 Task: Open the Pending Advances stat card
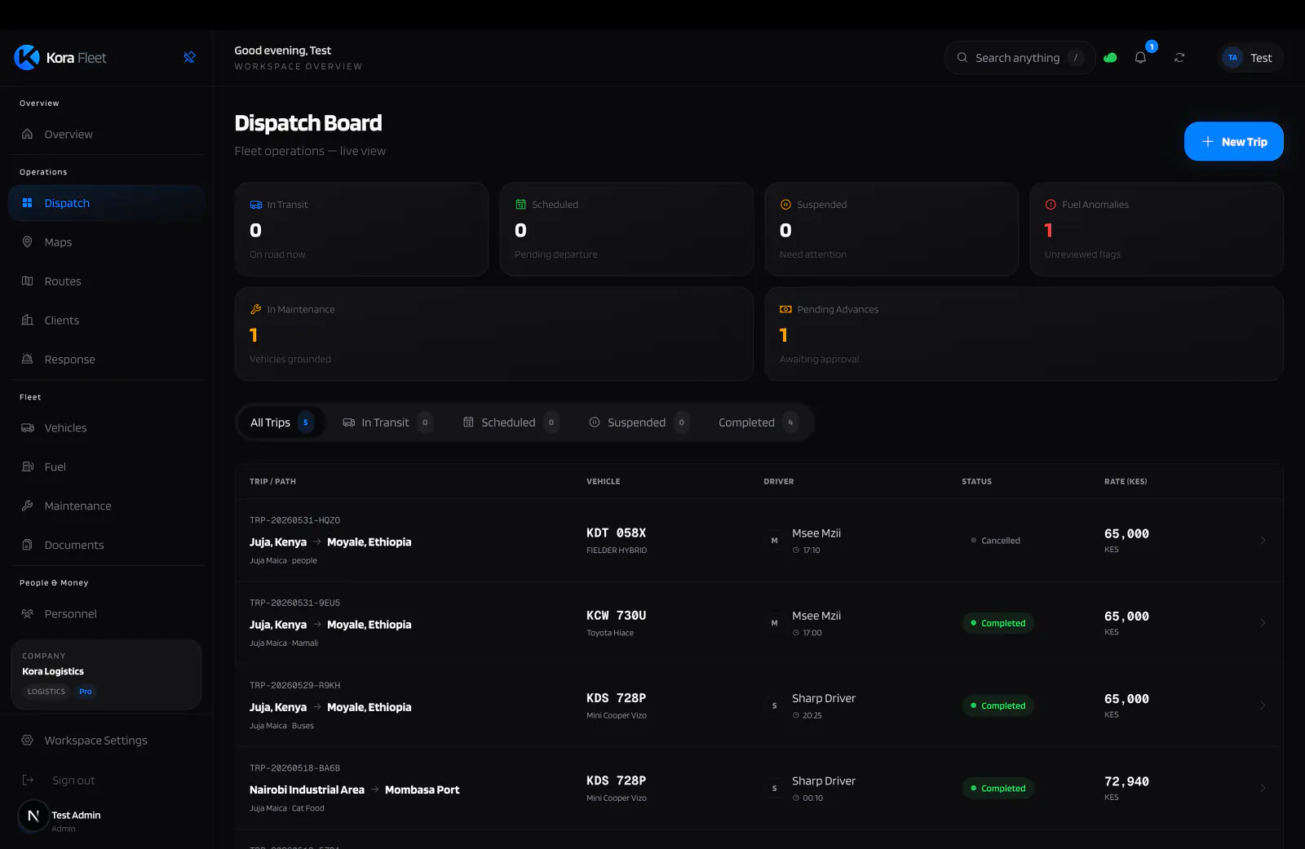1024,334
